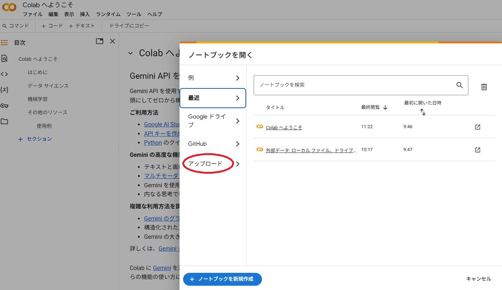Click the 9:46 first opened time cell
Image resolution: width=502 pixels, height=290 pixels.
tap(408, 127)
